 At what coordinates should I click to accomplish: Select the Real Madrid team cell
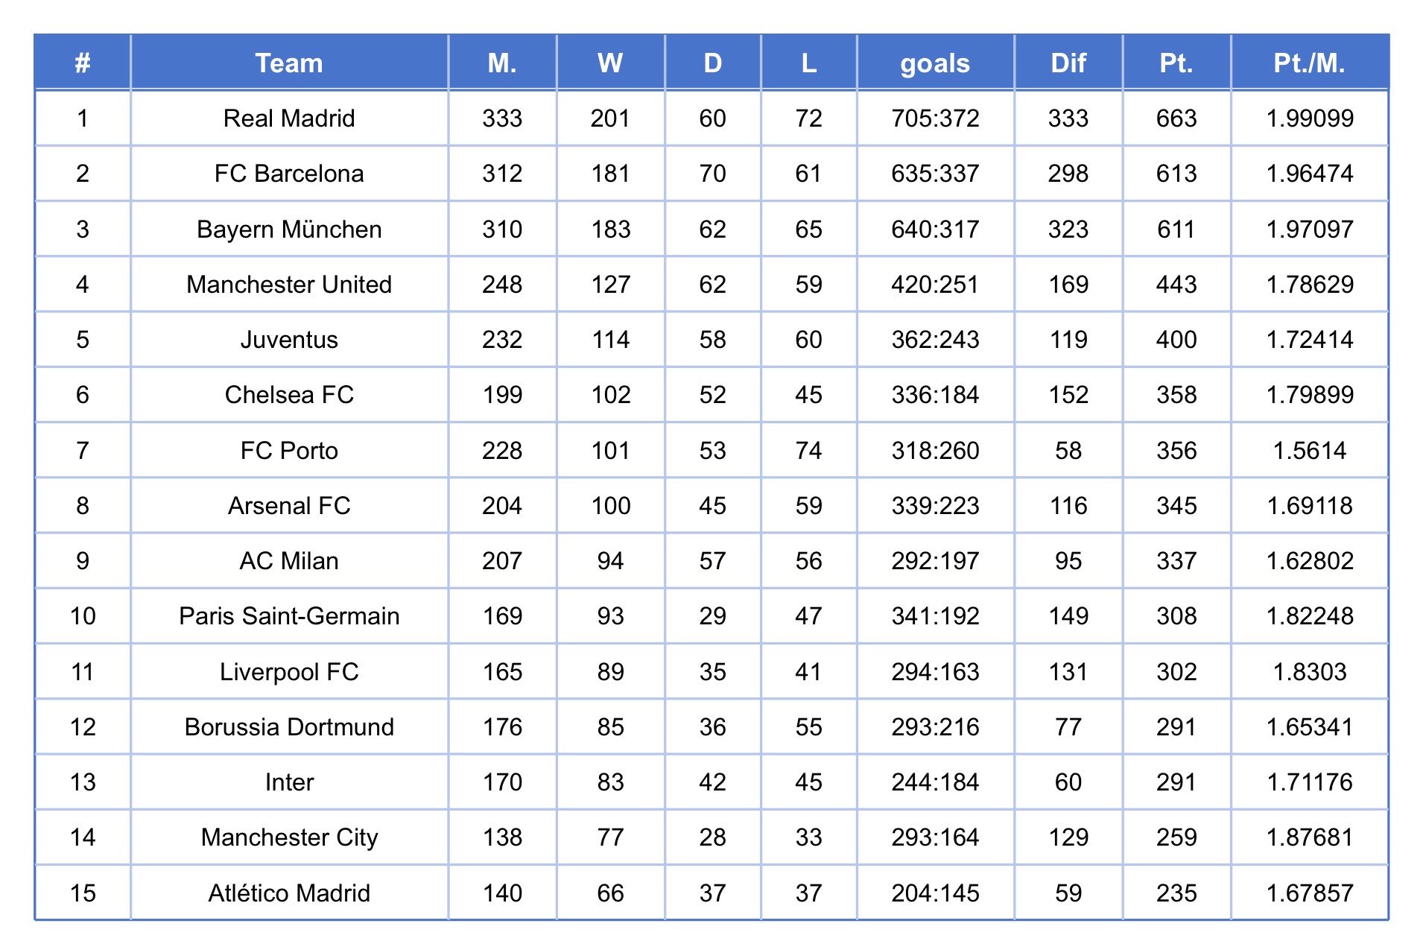coord(289,118)
